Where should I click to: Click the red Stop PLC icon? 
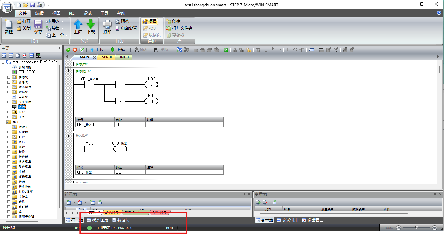75,50
